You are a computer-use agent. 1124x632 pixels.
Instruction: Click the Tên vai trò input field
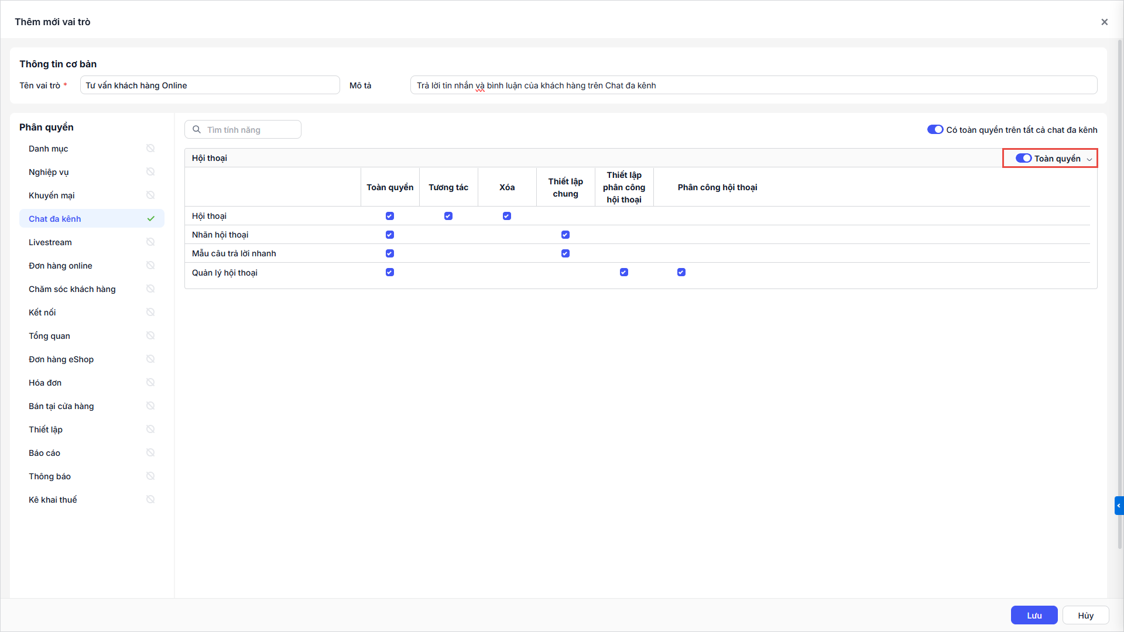tap(210, 85)
